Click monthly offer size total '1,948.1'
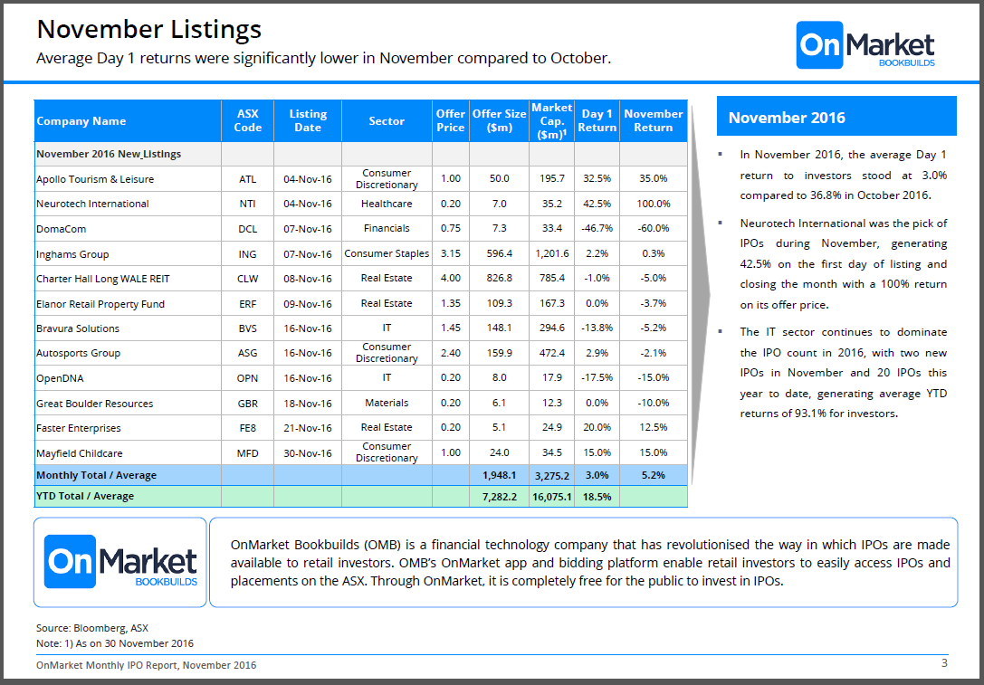Viewport: 984px width, 685px height. 500,475
